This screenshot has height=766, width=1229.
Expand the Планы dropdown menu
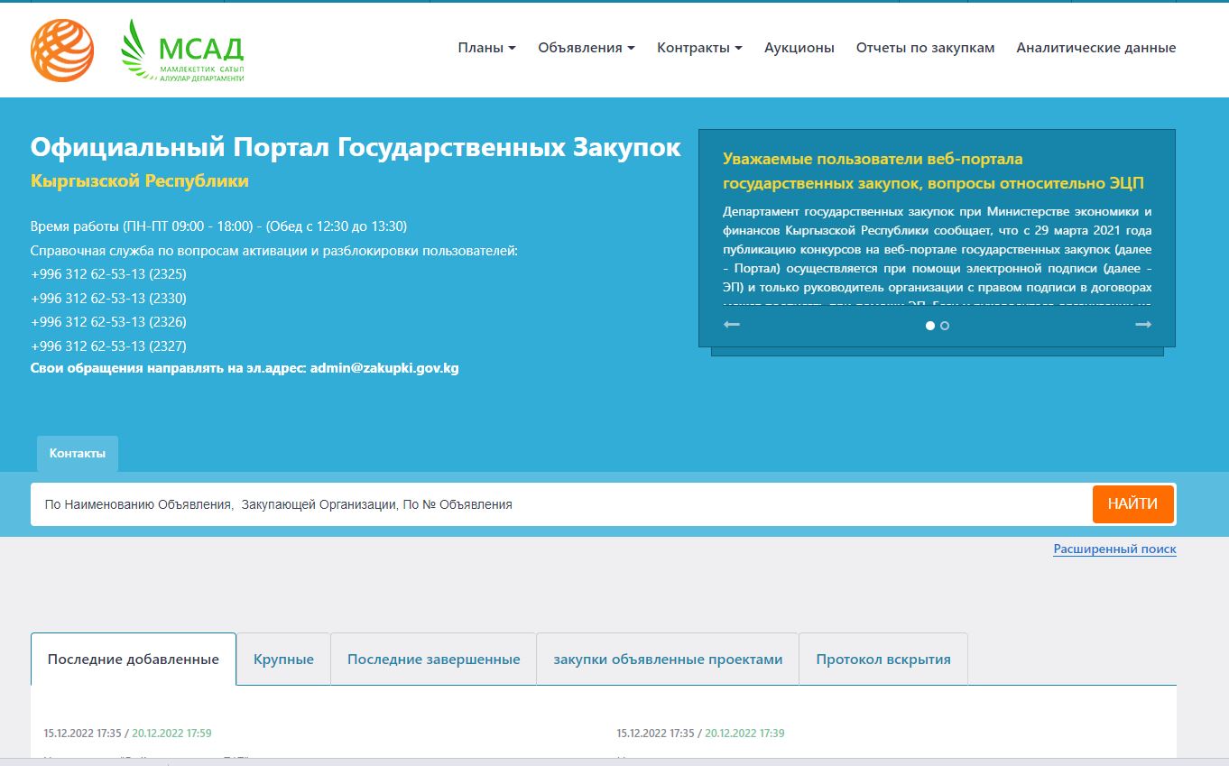click(486, 48)
